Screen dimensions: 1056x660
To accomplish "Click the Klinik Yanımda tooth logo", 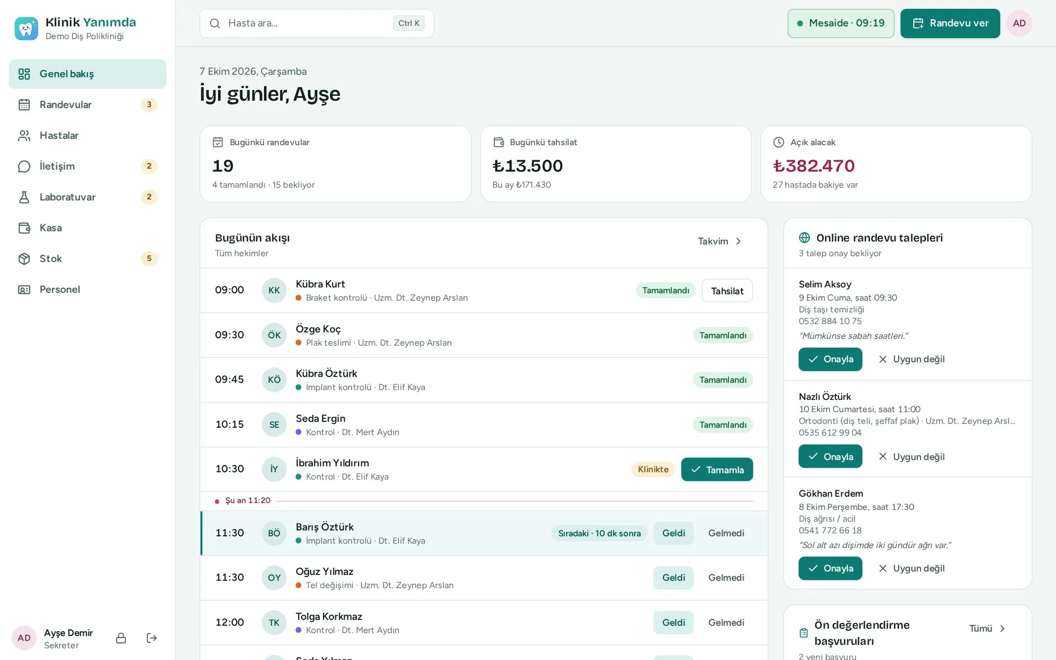I will click(x=26, y=28).
